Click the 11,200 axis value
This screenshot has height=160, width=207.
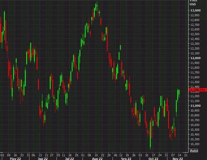pos(195,96)
